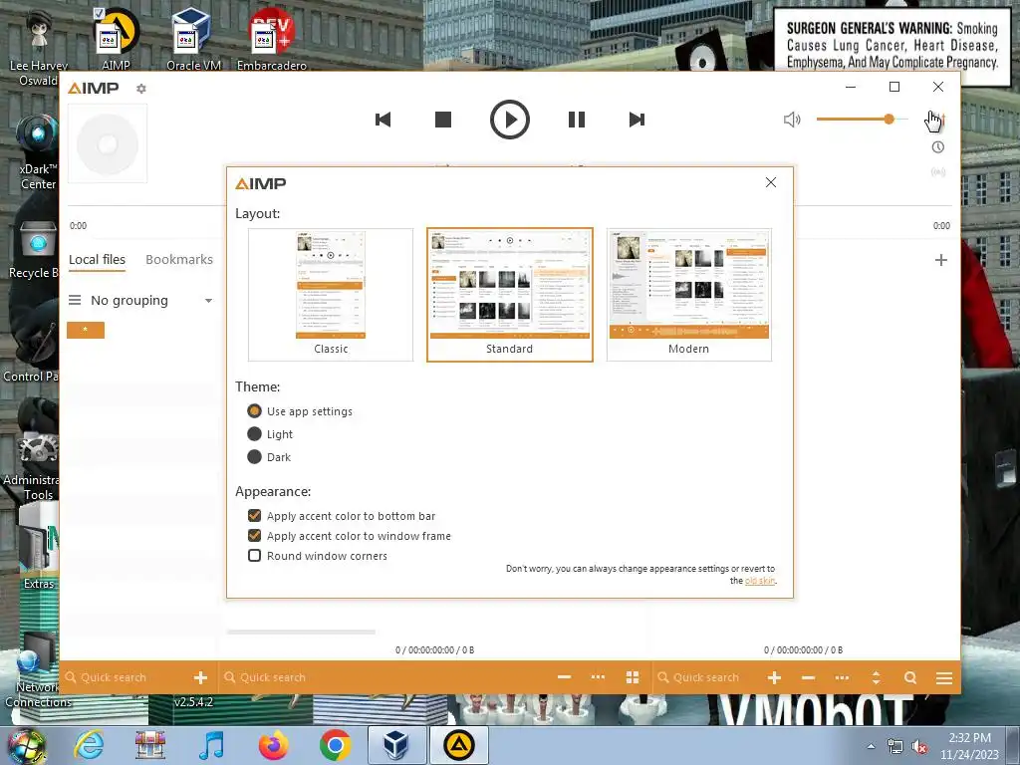Open the AIMP settings gear icon
Viewport: 1020px width, 765px height.
141,89
